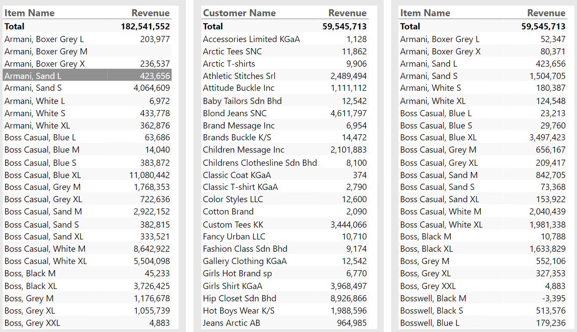Viewport: 577px width, 332px height.
Task: Click revenue value 8,926,866
Action: (x=348, y=298)
